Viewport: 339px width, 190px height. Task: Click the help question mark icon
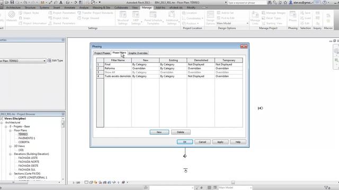pyautogui.click(x=325, y=3)
